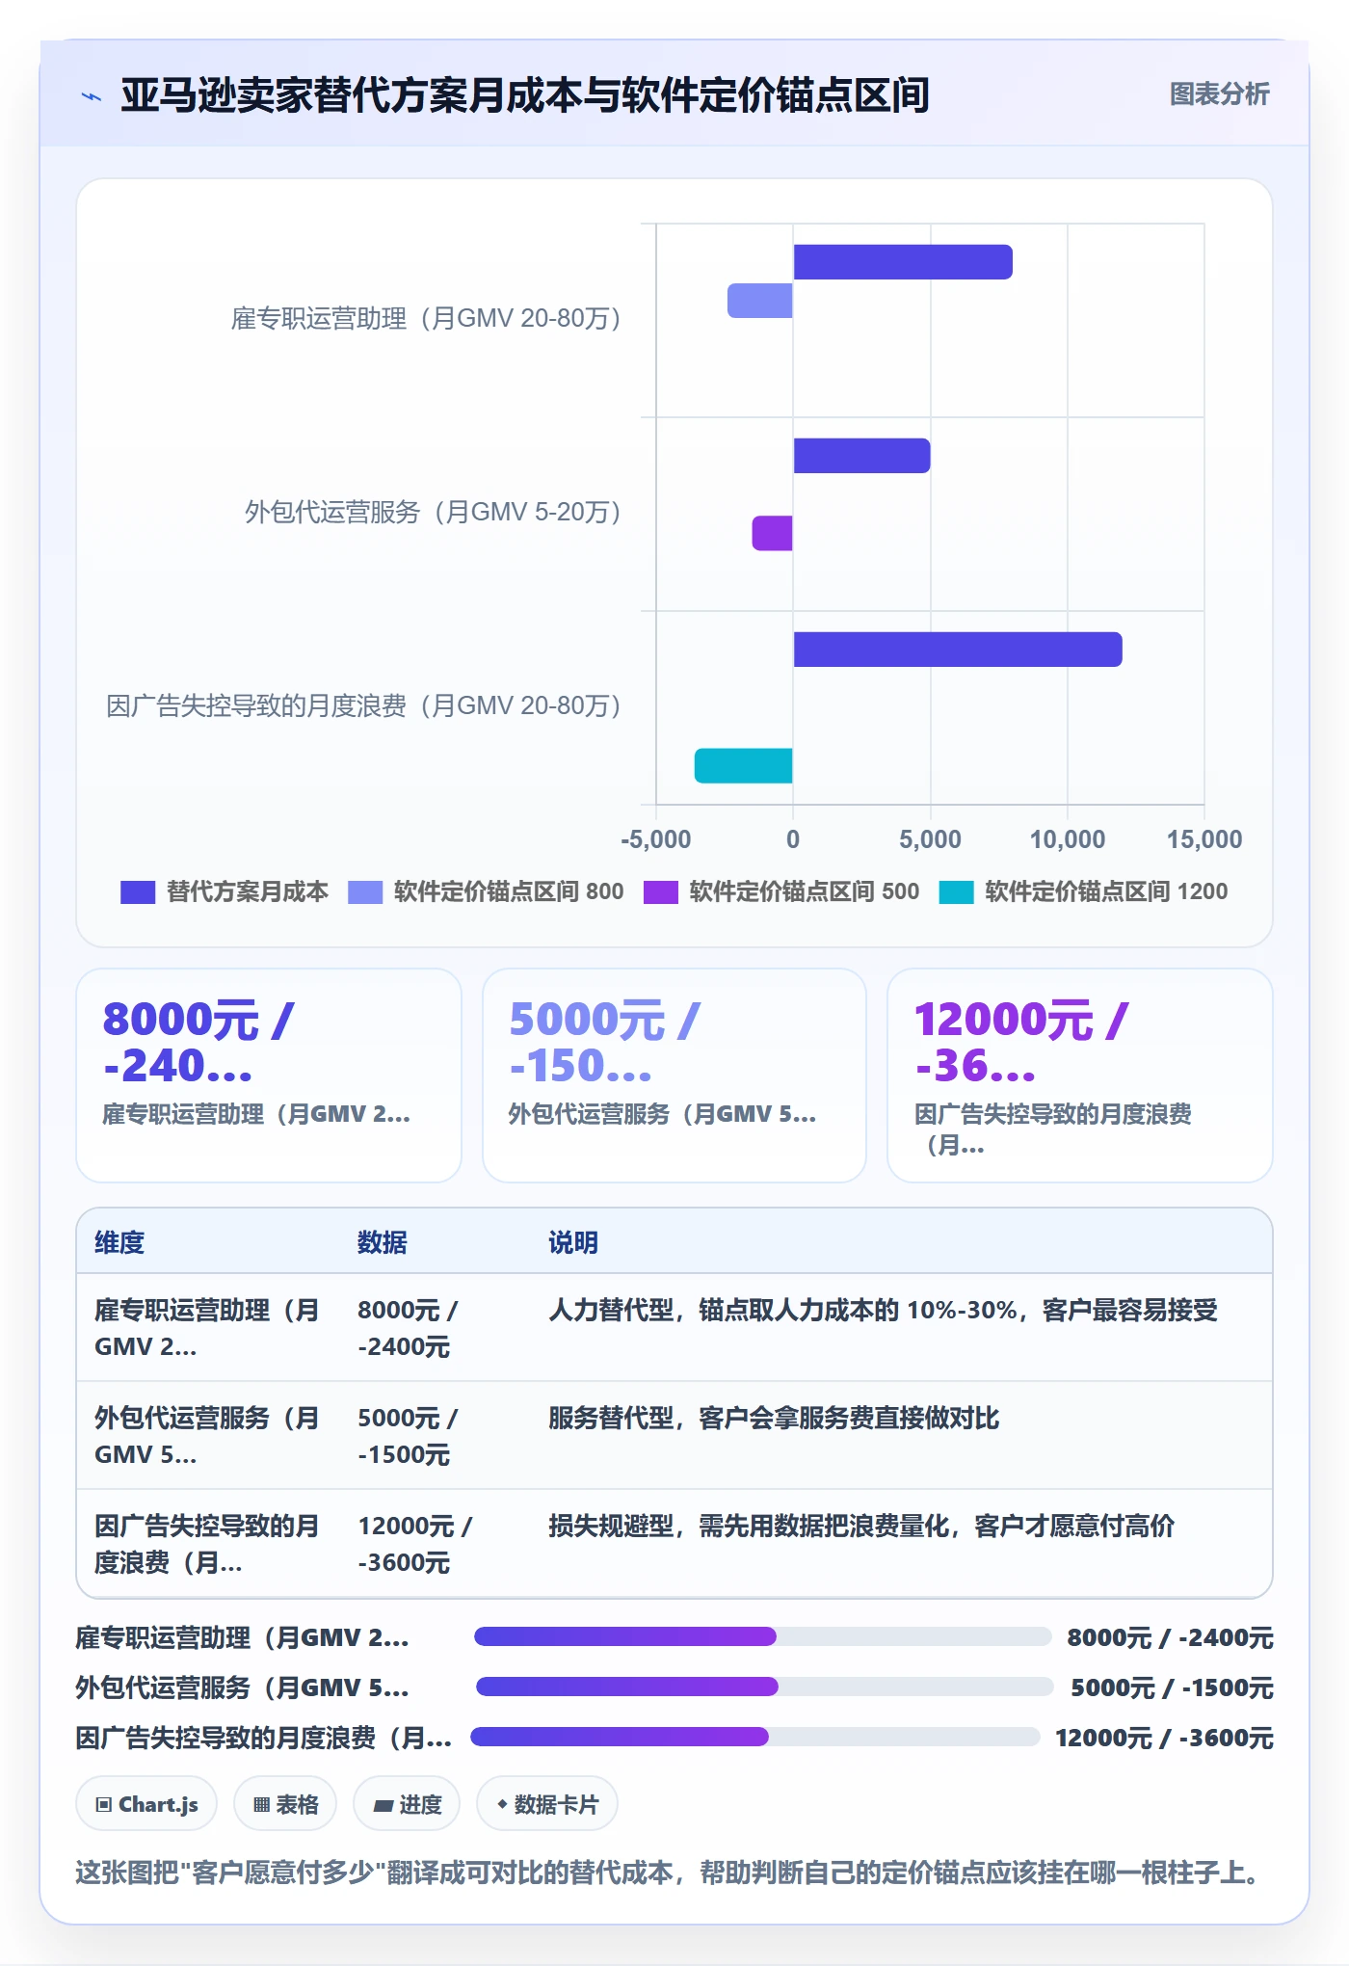Click progress bar for 因广告失控导致的月度浪费
The height and width of the screenshot is (1966, 1349).
[755, 1737]
